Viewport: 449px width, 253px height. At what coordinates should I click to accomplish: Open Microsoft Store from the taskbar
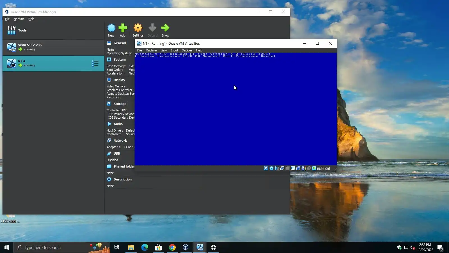[x=158, y=247]
